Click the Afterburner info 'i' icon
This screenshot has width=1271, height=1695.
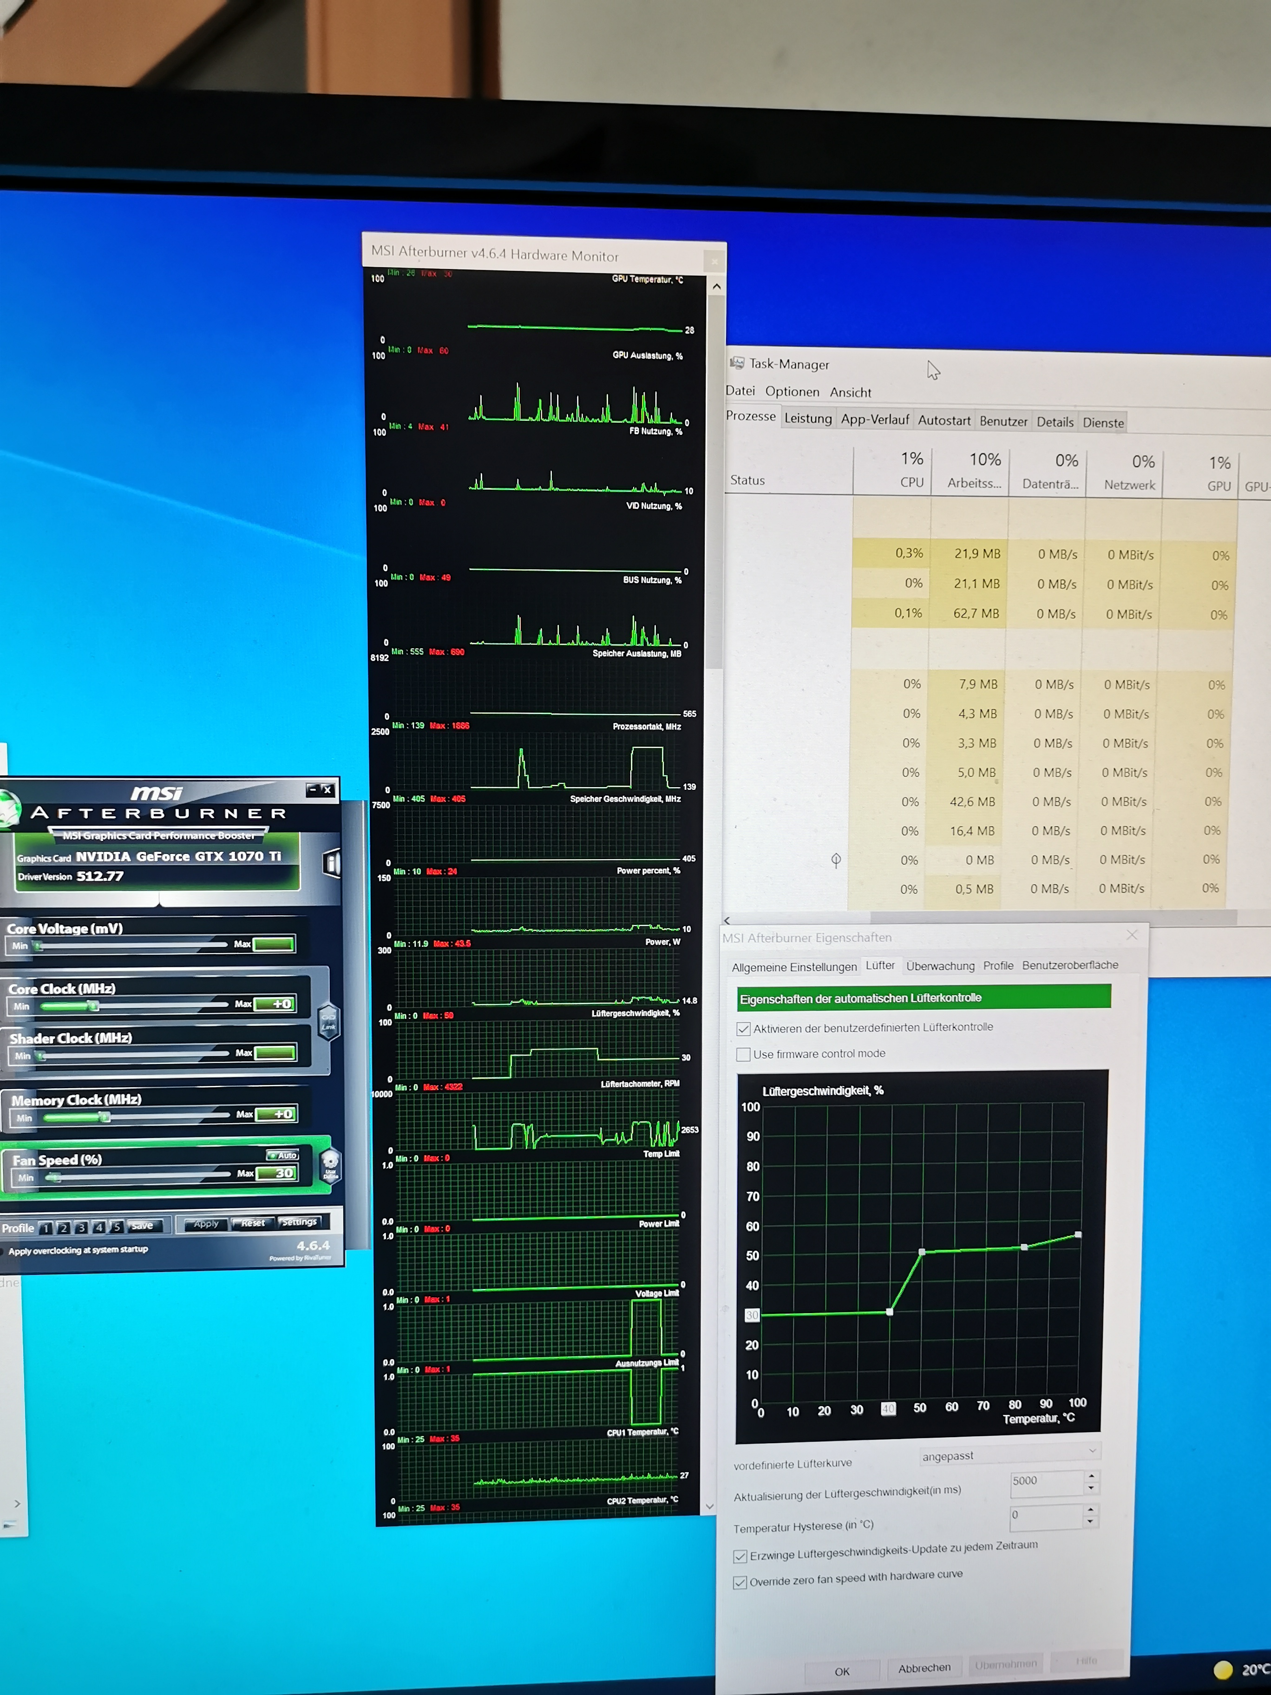click(332, 864)
